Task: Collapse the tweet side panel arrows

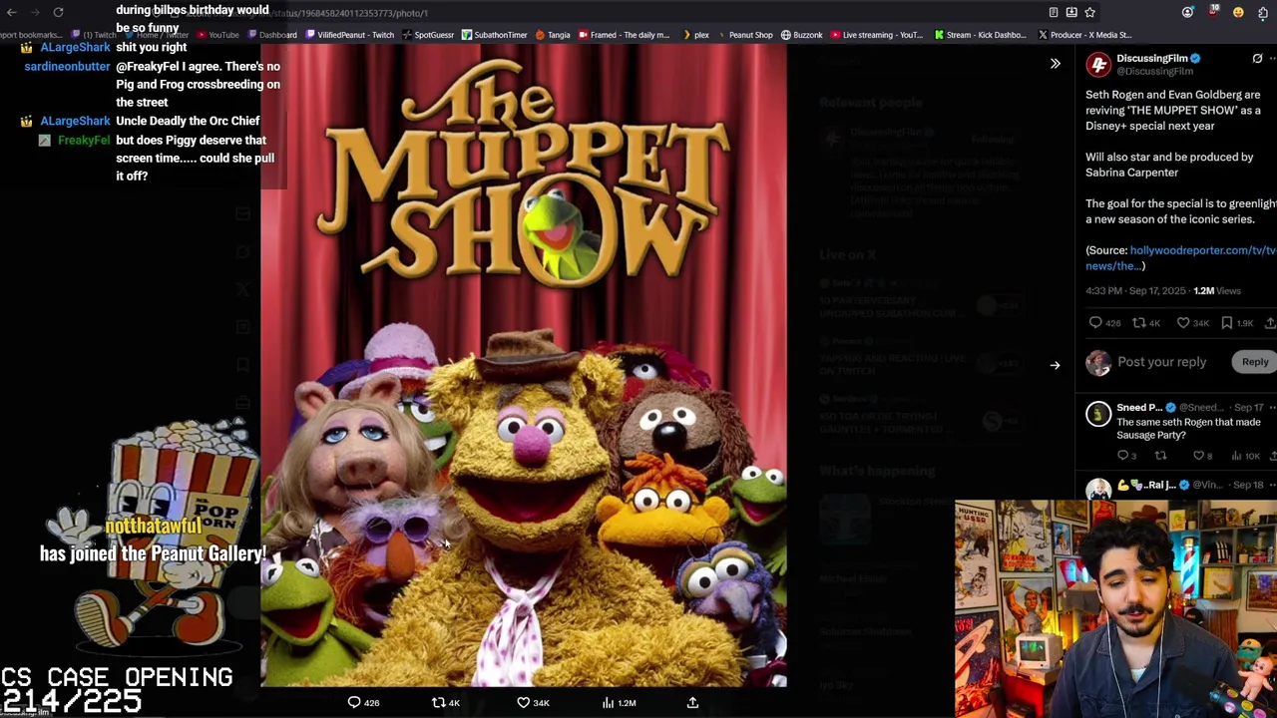Action: click(1055, 64)
